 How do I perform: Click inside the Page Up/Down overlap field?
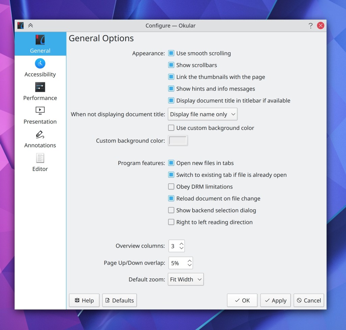coord(177,263)
